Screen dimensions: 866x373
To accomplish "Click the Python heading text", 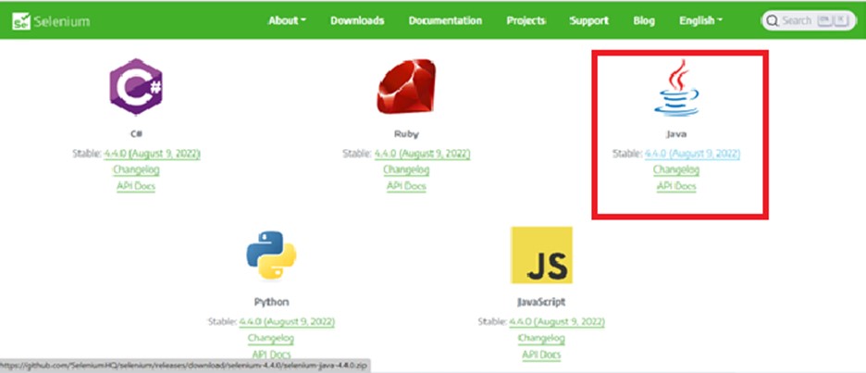I will (x=271, y=303).
